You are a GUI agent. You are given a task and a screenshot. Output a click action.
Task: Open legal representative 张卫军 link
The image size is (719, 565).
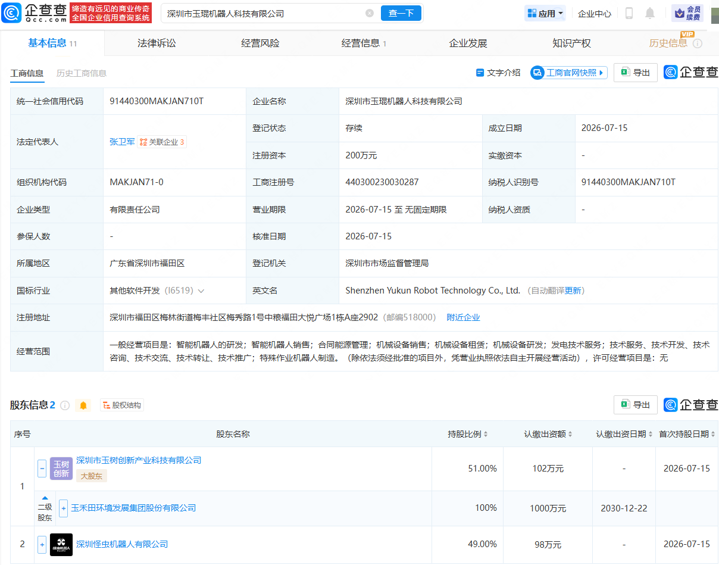[122, 142]
